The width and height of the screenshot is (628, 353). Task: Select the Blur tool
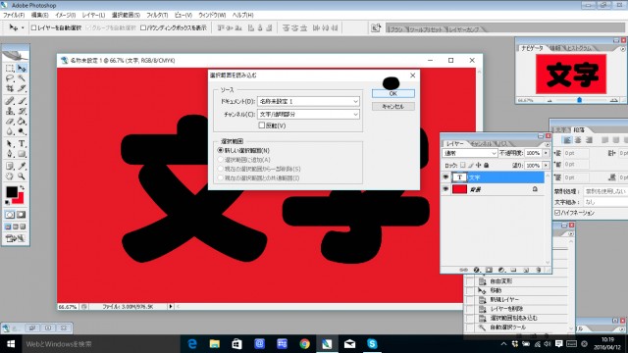tap(10, 130)
